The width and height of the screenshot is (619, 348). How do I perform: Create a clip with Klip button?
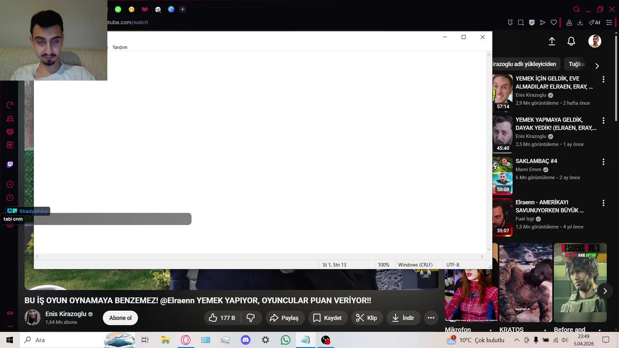[x=367, y=318]
